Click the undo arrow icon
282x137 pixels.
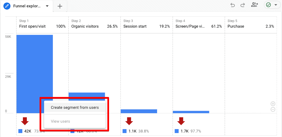pos(233,5)
